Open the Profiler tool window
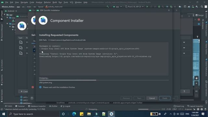This screenshot has height=117, width=208. [x=53, y=106]
